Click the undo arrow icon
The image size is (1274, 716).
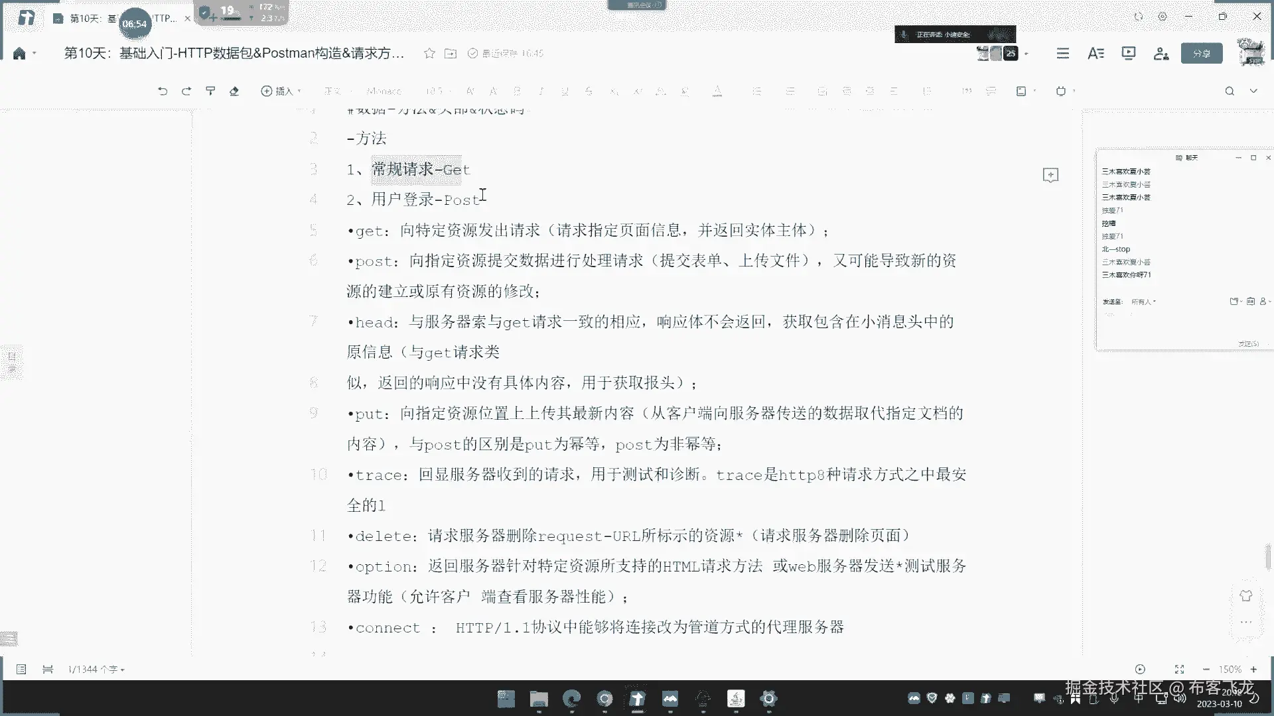(x=163, y=91)
